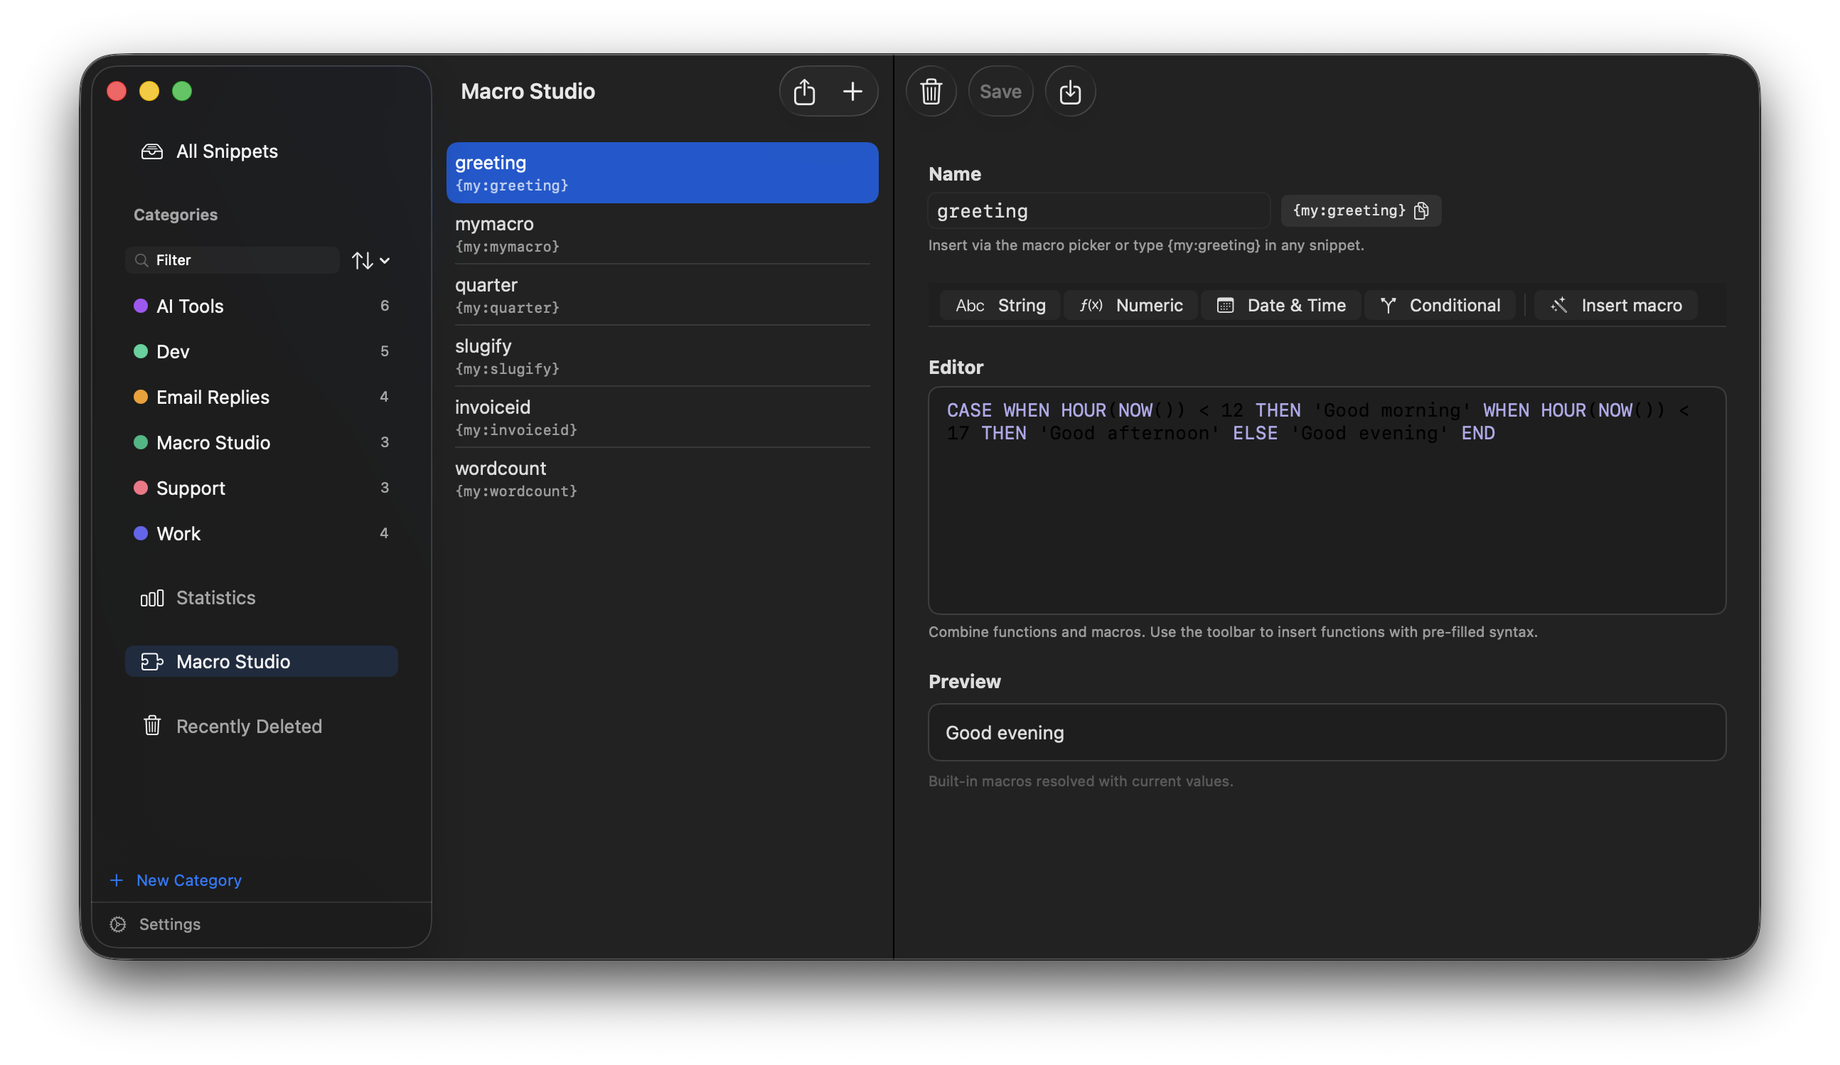This screenshot has width=1840, height=1065.
Task: Select the AI Tools category
Action: 262,306
